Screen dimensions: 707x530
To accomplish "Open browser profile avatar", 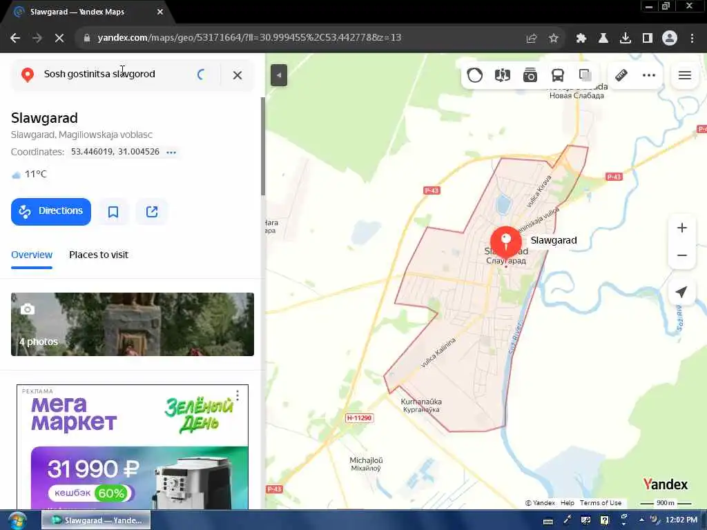I will point(670,38).
